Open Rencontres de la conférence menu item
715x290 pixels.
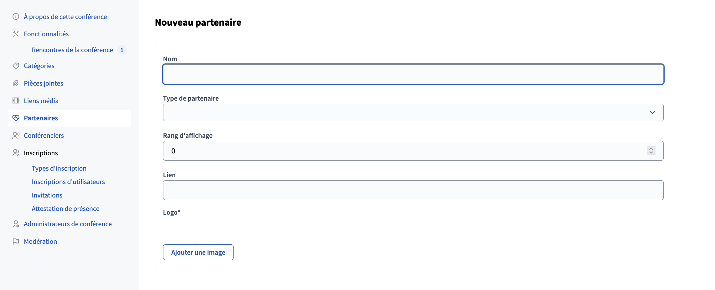[72, 50]
